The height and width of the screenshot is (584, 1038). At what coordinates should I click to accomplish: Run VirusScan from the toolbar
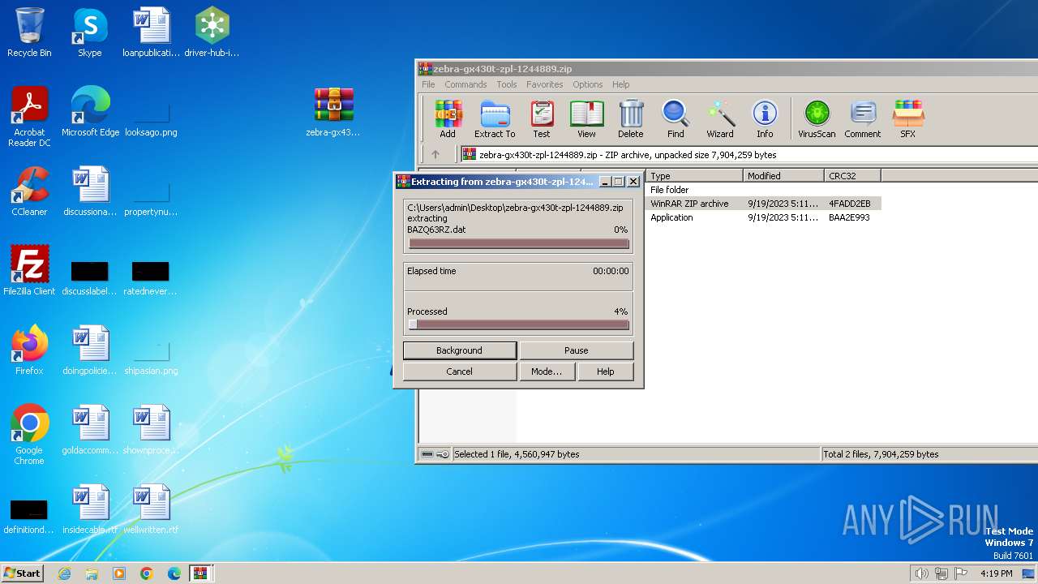pos(817,119)
